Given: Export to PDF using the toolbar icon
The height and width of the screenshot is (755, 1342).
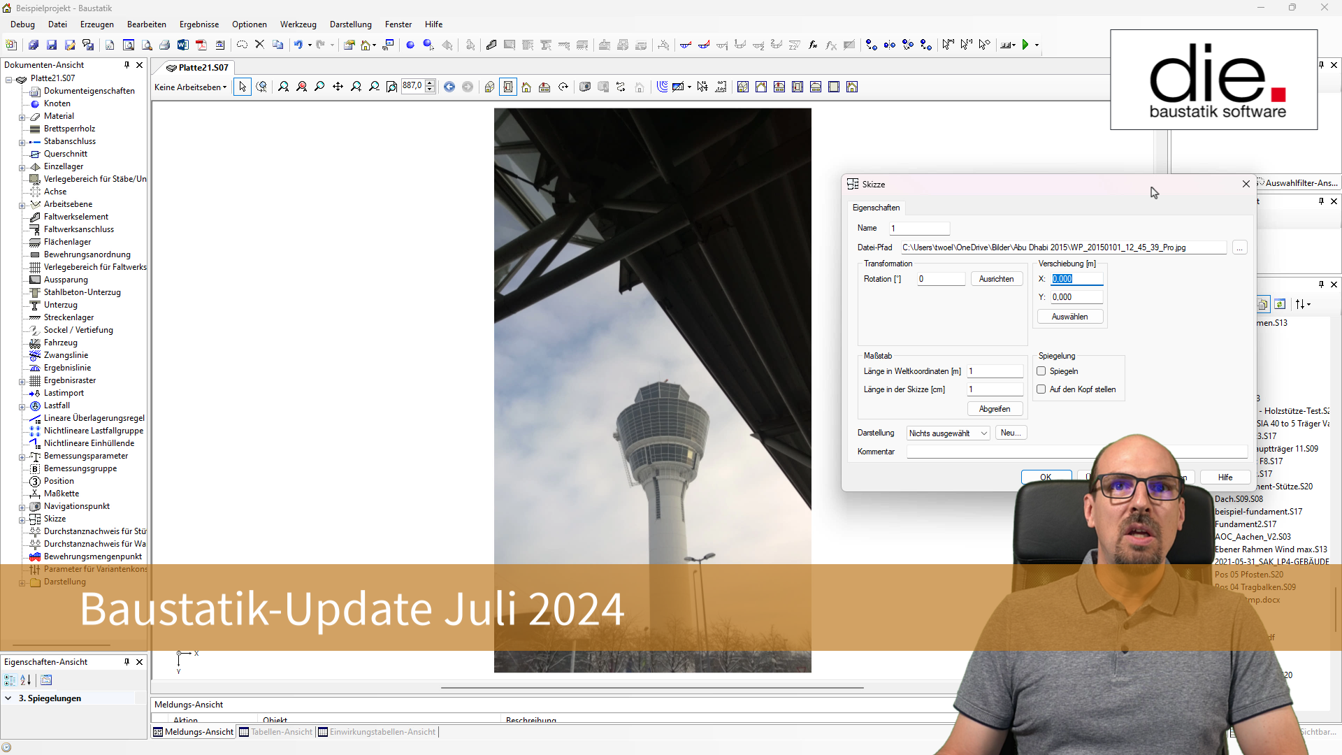Looking at the screenshot, I should coord(201,45).
